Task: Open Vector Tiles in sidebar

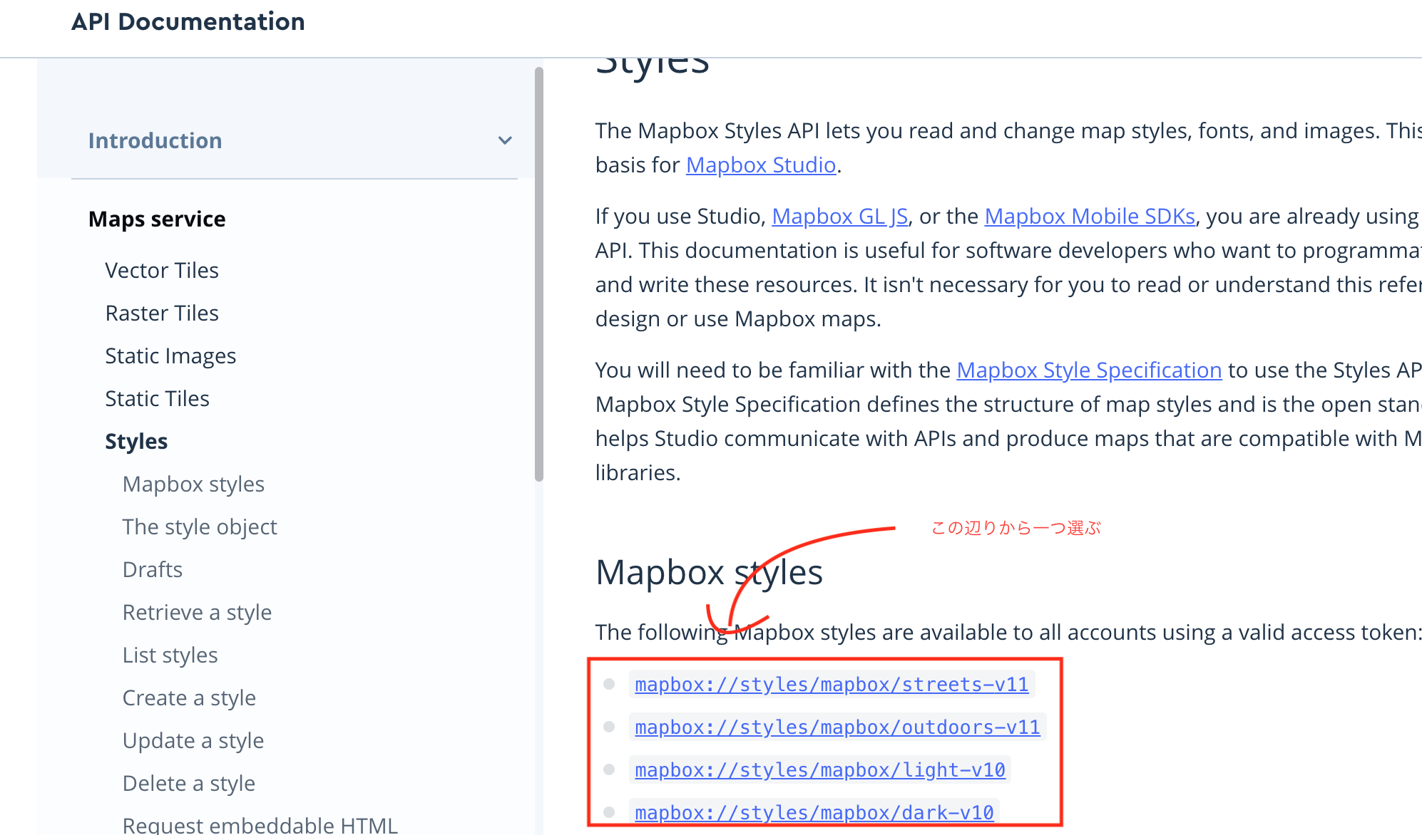Action: click(x=161, y=270)
